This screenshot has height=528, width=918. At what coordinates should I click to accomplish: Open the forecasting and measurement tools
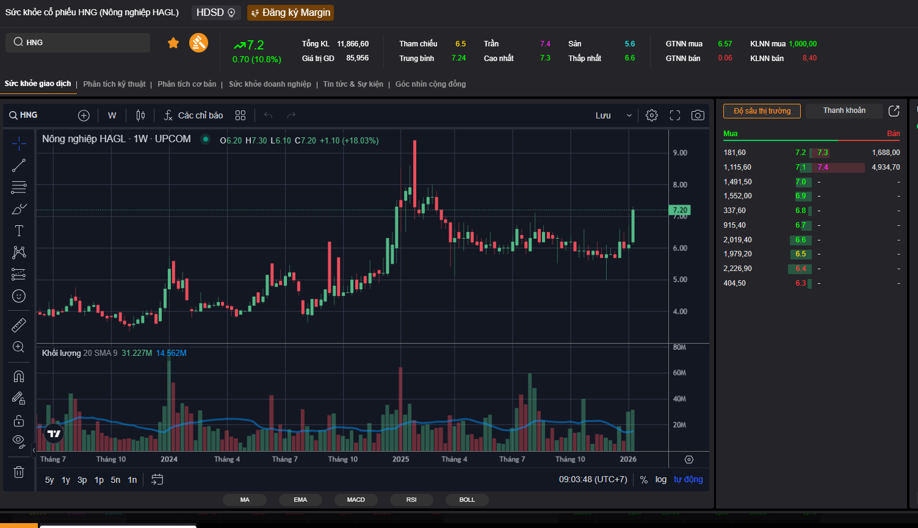point(19,274)
